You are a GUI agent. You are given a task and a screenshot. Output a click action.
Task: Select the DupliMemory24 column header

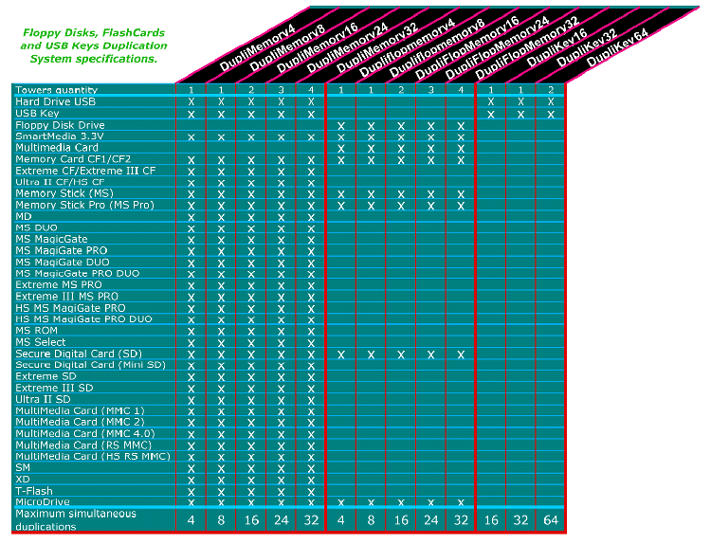[x=348, y=47]
